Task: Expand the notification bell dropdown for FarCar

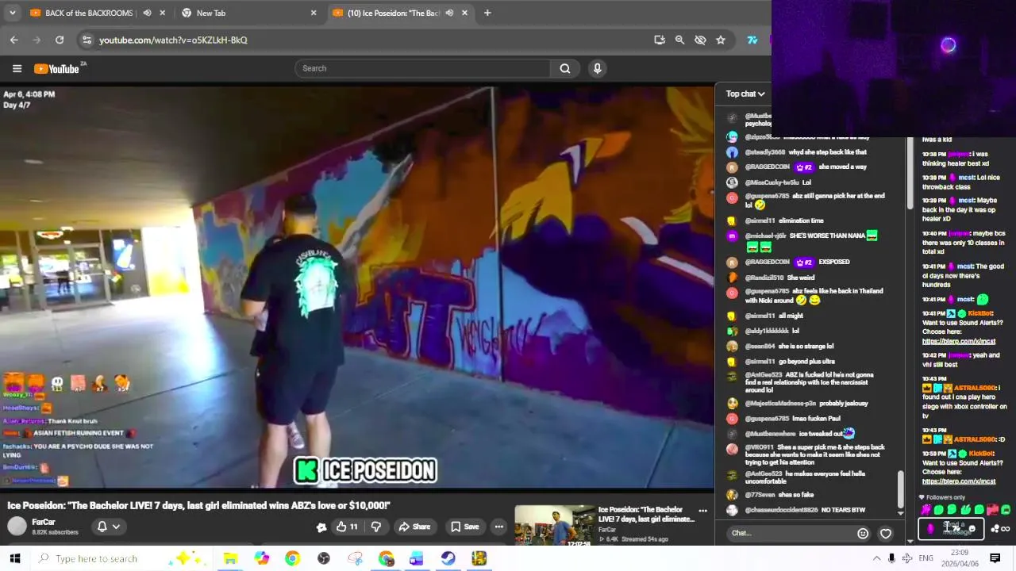Action: tap(109, 527)
